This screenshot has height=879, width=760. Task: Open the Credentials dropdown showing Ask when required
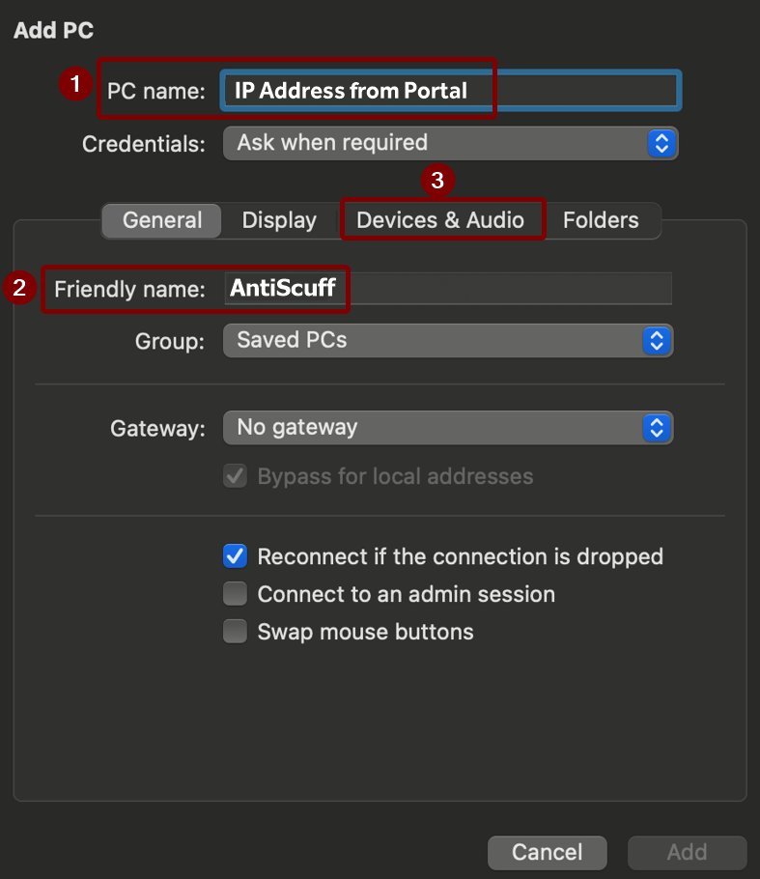[x=450, y=143]
